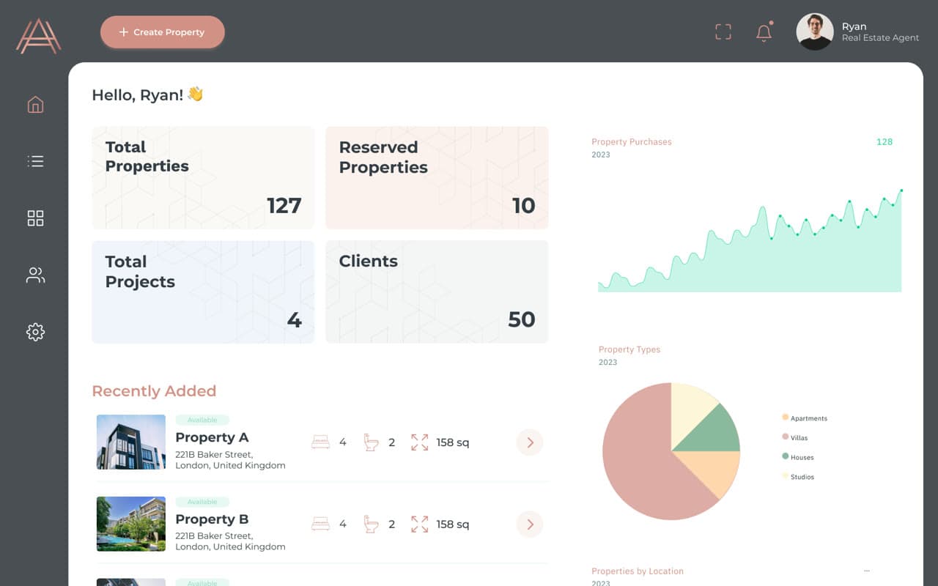This screenshot has width=938, height=586.
Task: Select the Studios legend swatch
Action: 786,476
